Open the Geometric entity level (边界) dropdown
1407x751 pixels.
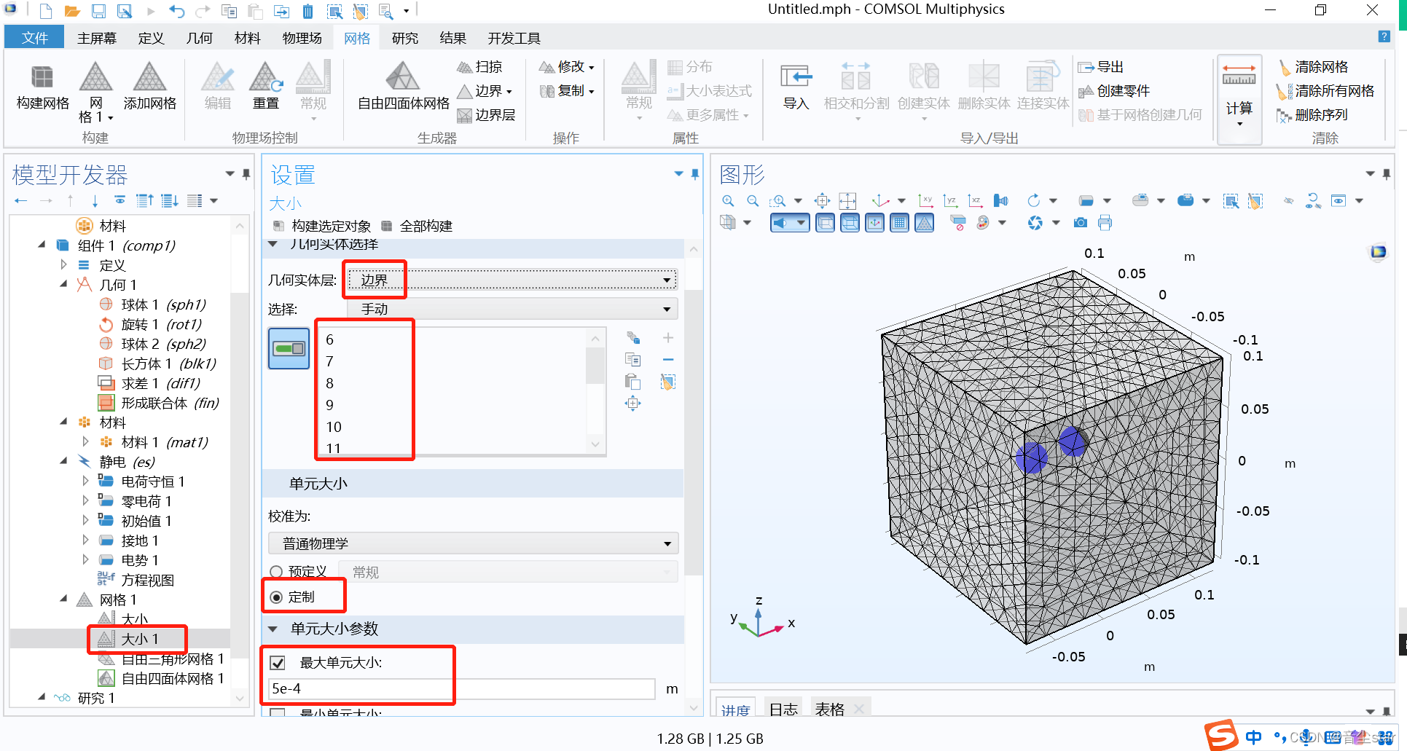[512, 280]
